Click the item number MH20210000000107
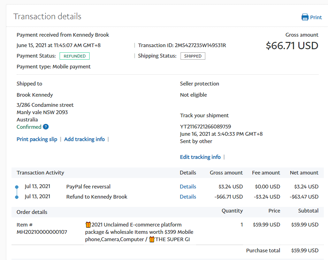The image size is (328, 260). click(42, 232)
